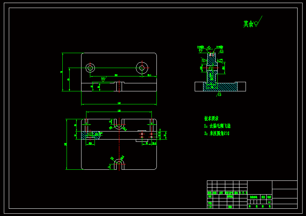Select the hatched base plate in section view

pyautogui.click(x=220, y=87)
